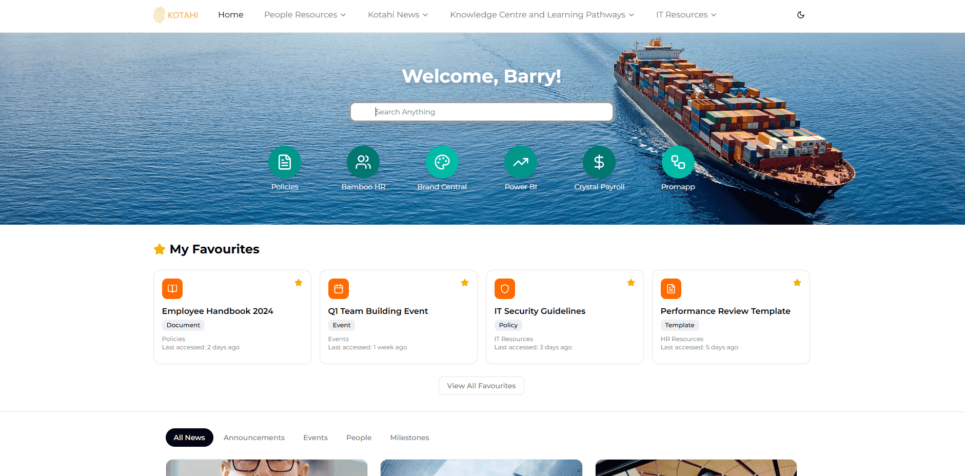Unfavourite IT Security Guidelines via its star

631,283
